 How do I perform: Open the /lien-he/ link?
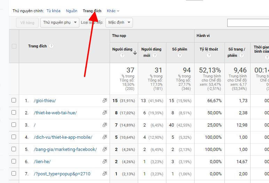pyautogui.click(x=42, y=161)
